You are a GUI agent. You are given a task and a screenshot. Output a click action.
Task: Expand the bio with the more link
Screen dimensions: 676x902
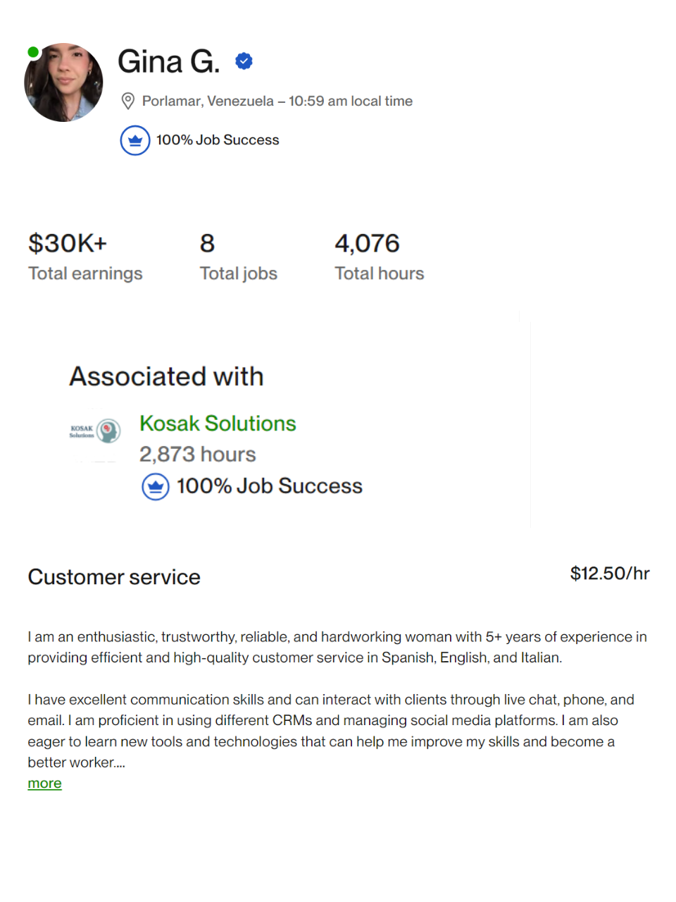44,783
